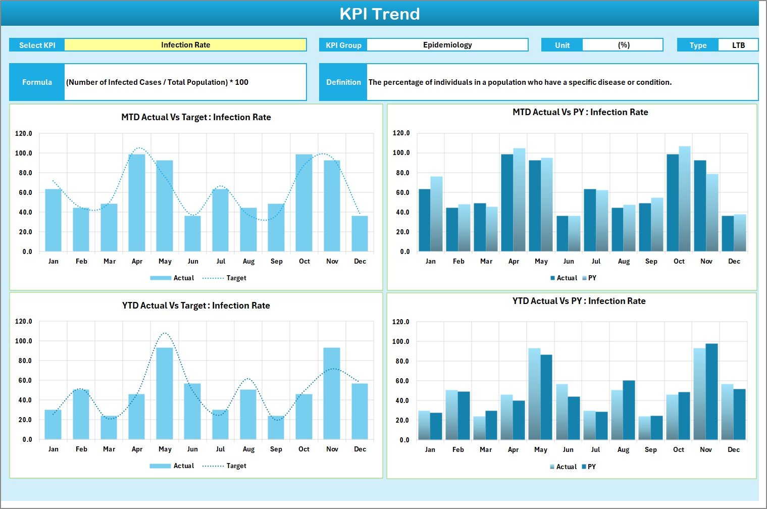The height and width of the screenshot is (509, 767).
Task: Select the blue Formula header label
Action: click(x=36, y=82)
